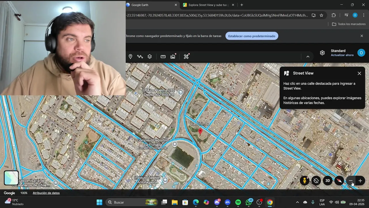Dismiss the default browser notification bar
The height and width of the screenshot is (208, 369).
pyautogui.click(x=362, y=36)
